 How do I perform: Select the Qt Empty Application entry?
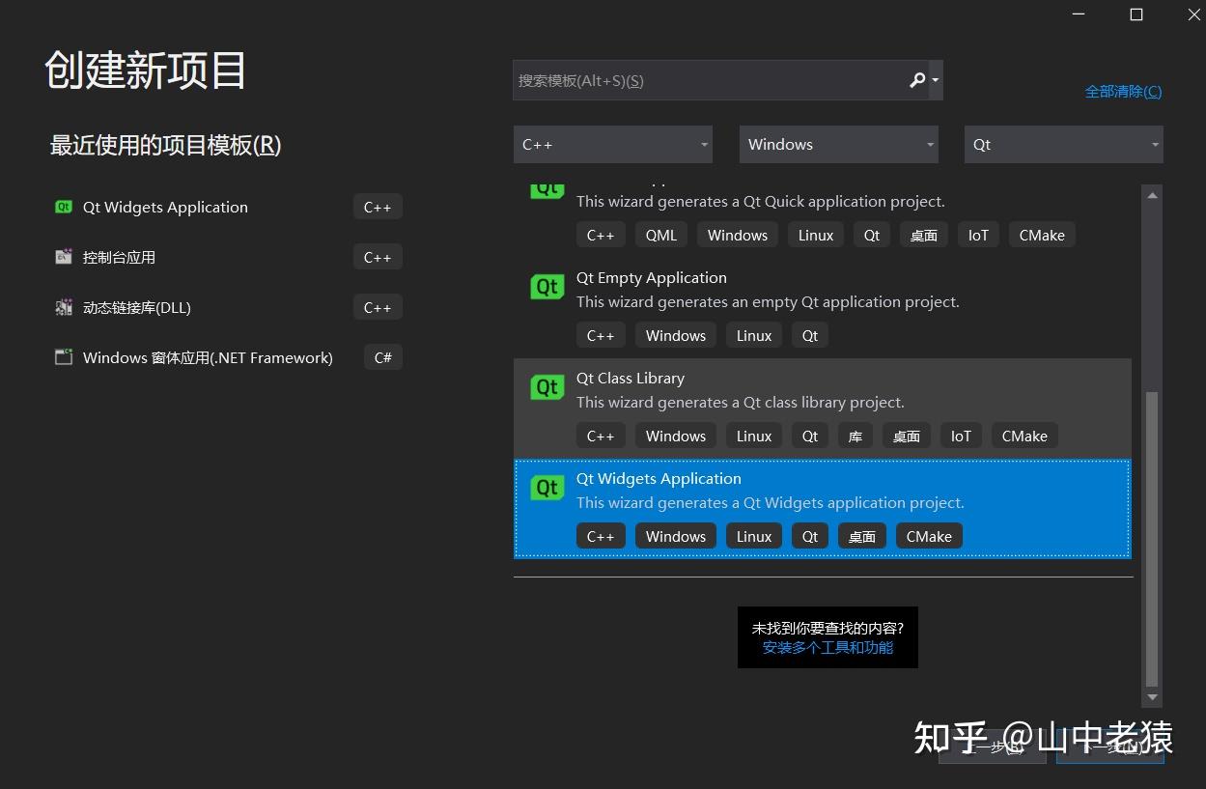click(x=651, y=277)
